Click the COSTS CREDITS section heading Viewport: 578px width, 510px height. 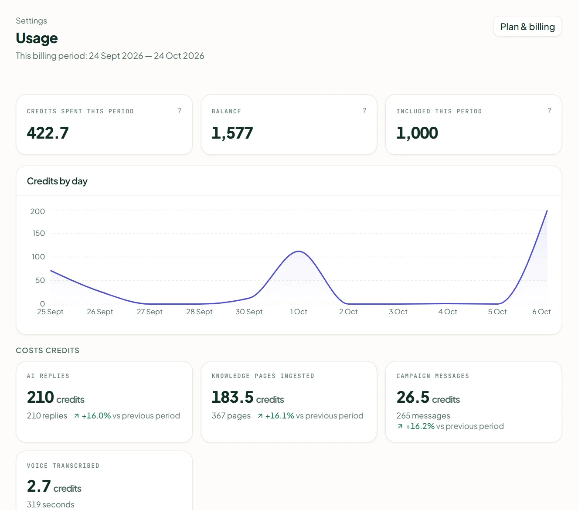coord(48,350)
